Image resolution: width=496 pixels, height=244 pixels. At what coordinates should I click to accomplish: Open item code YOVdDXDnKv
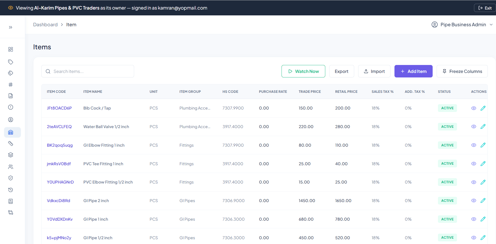60,219
